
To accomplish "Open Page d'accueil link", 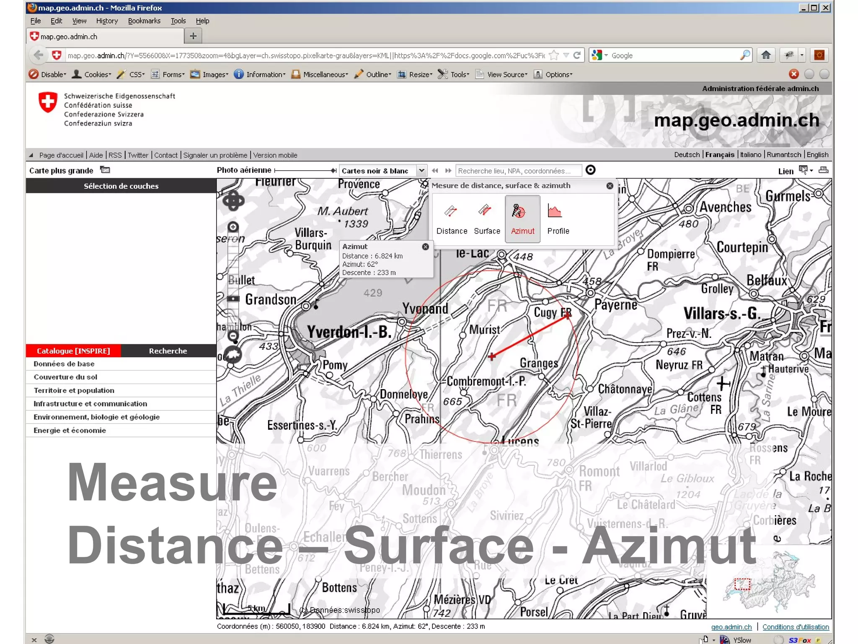I will [61, 155].
